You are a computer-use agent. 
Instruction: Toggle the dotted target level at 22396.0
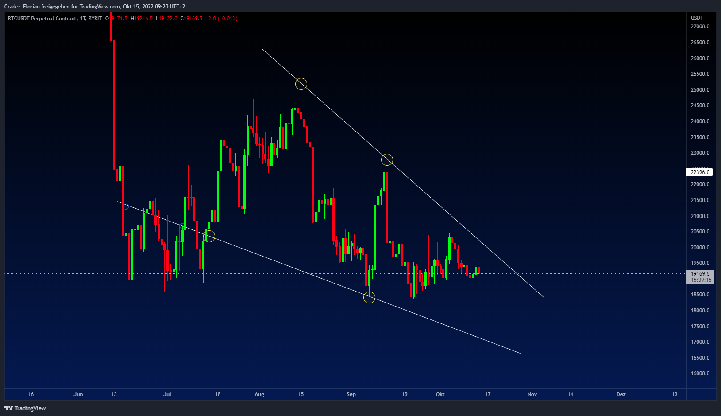click(575, 172)
